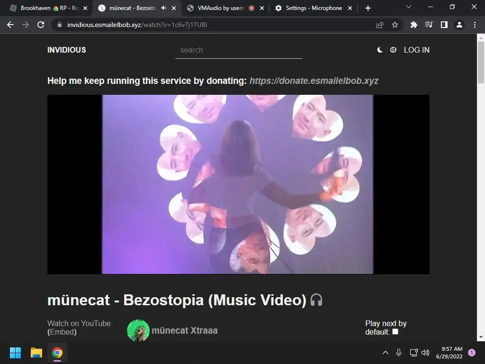The height and width of the screenshot is (364, 485).
Task: Click the padlock site info icon
Action: pyautogui.click(x=60, y=25)
